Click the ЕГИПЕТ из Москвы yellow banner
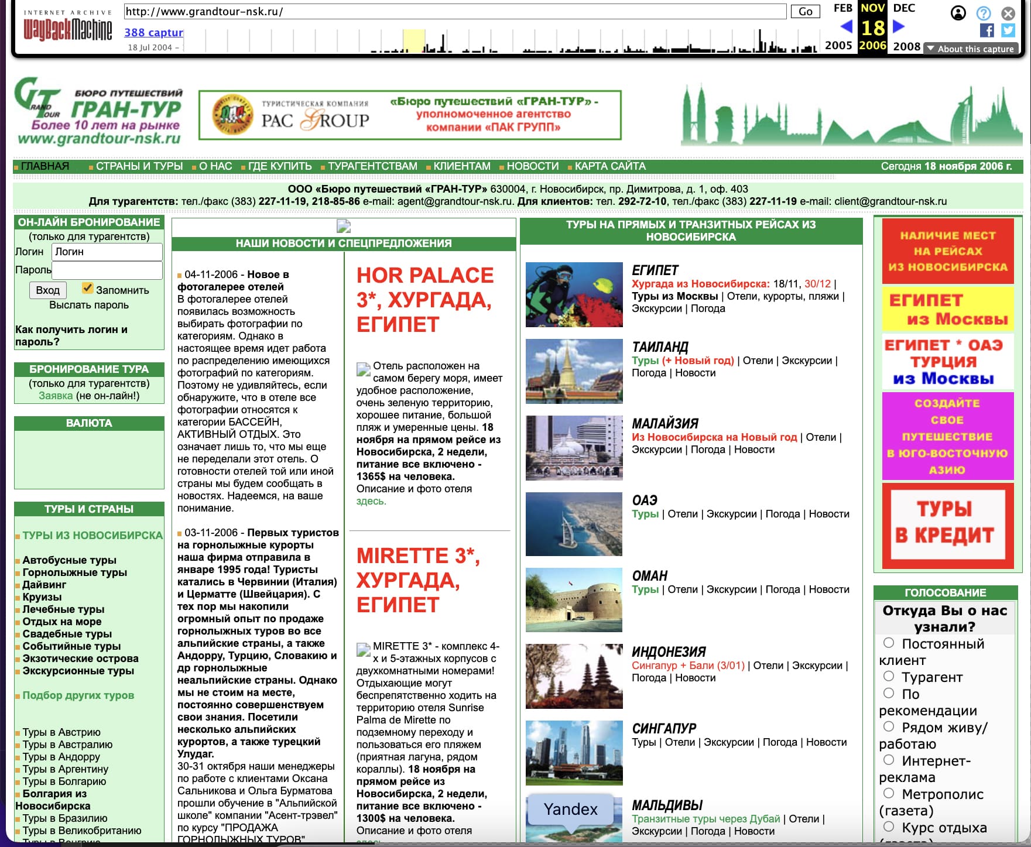Screen dimensions: 1031x847 pos(948,309)
